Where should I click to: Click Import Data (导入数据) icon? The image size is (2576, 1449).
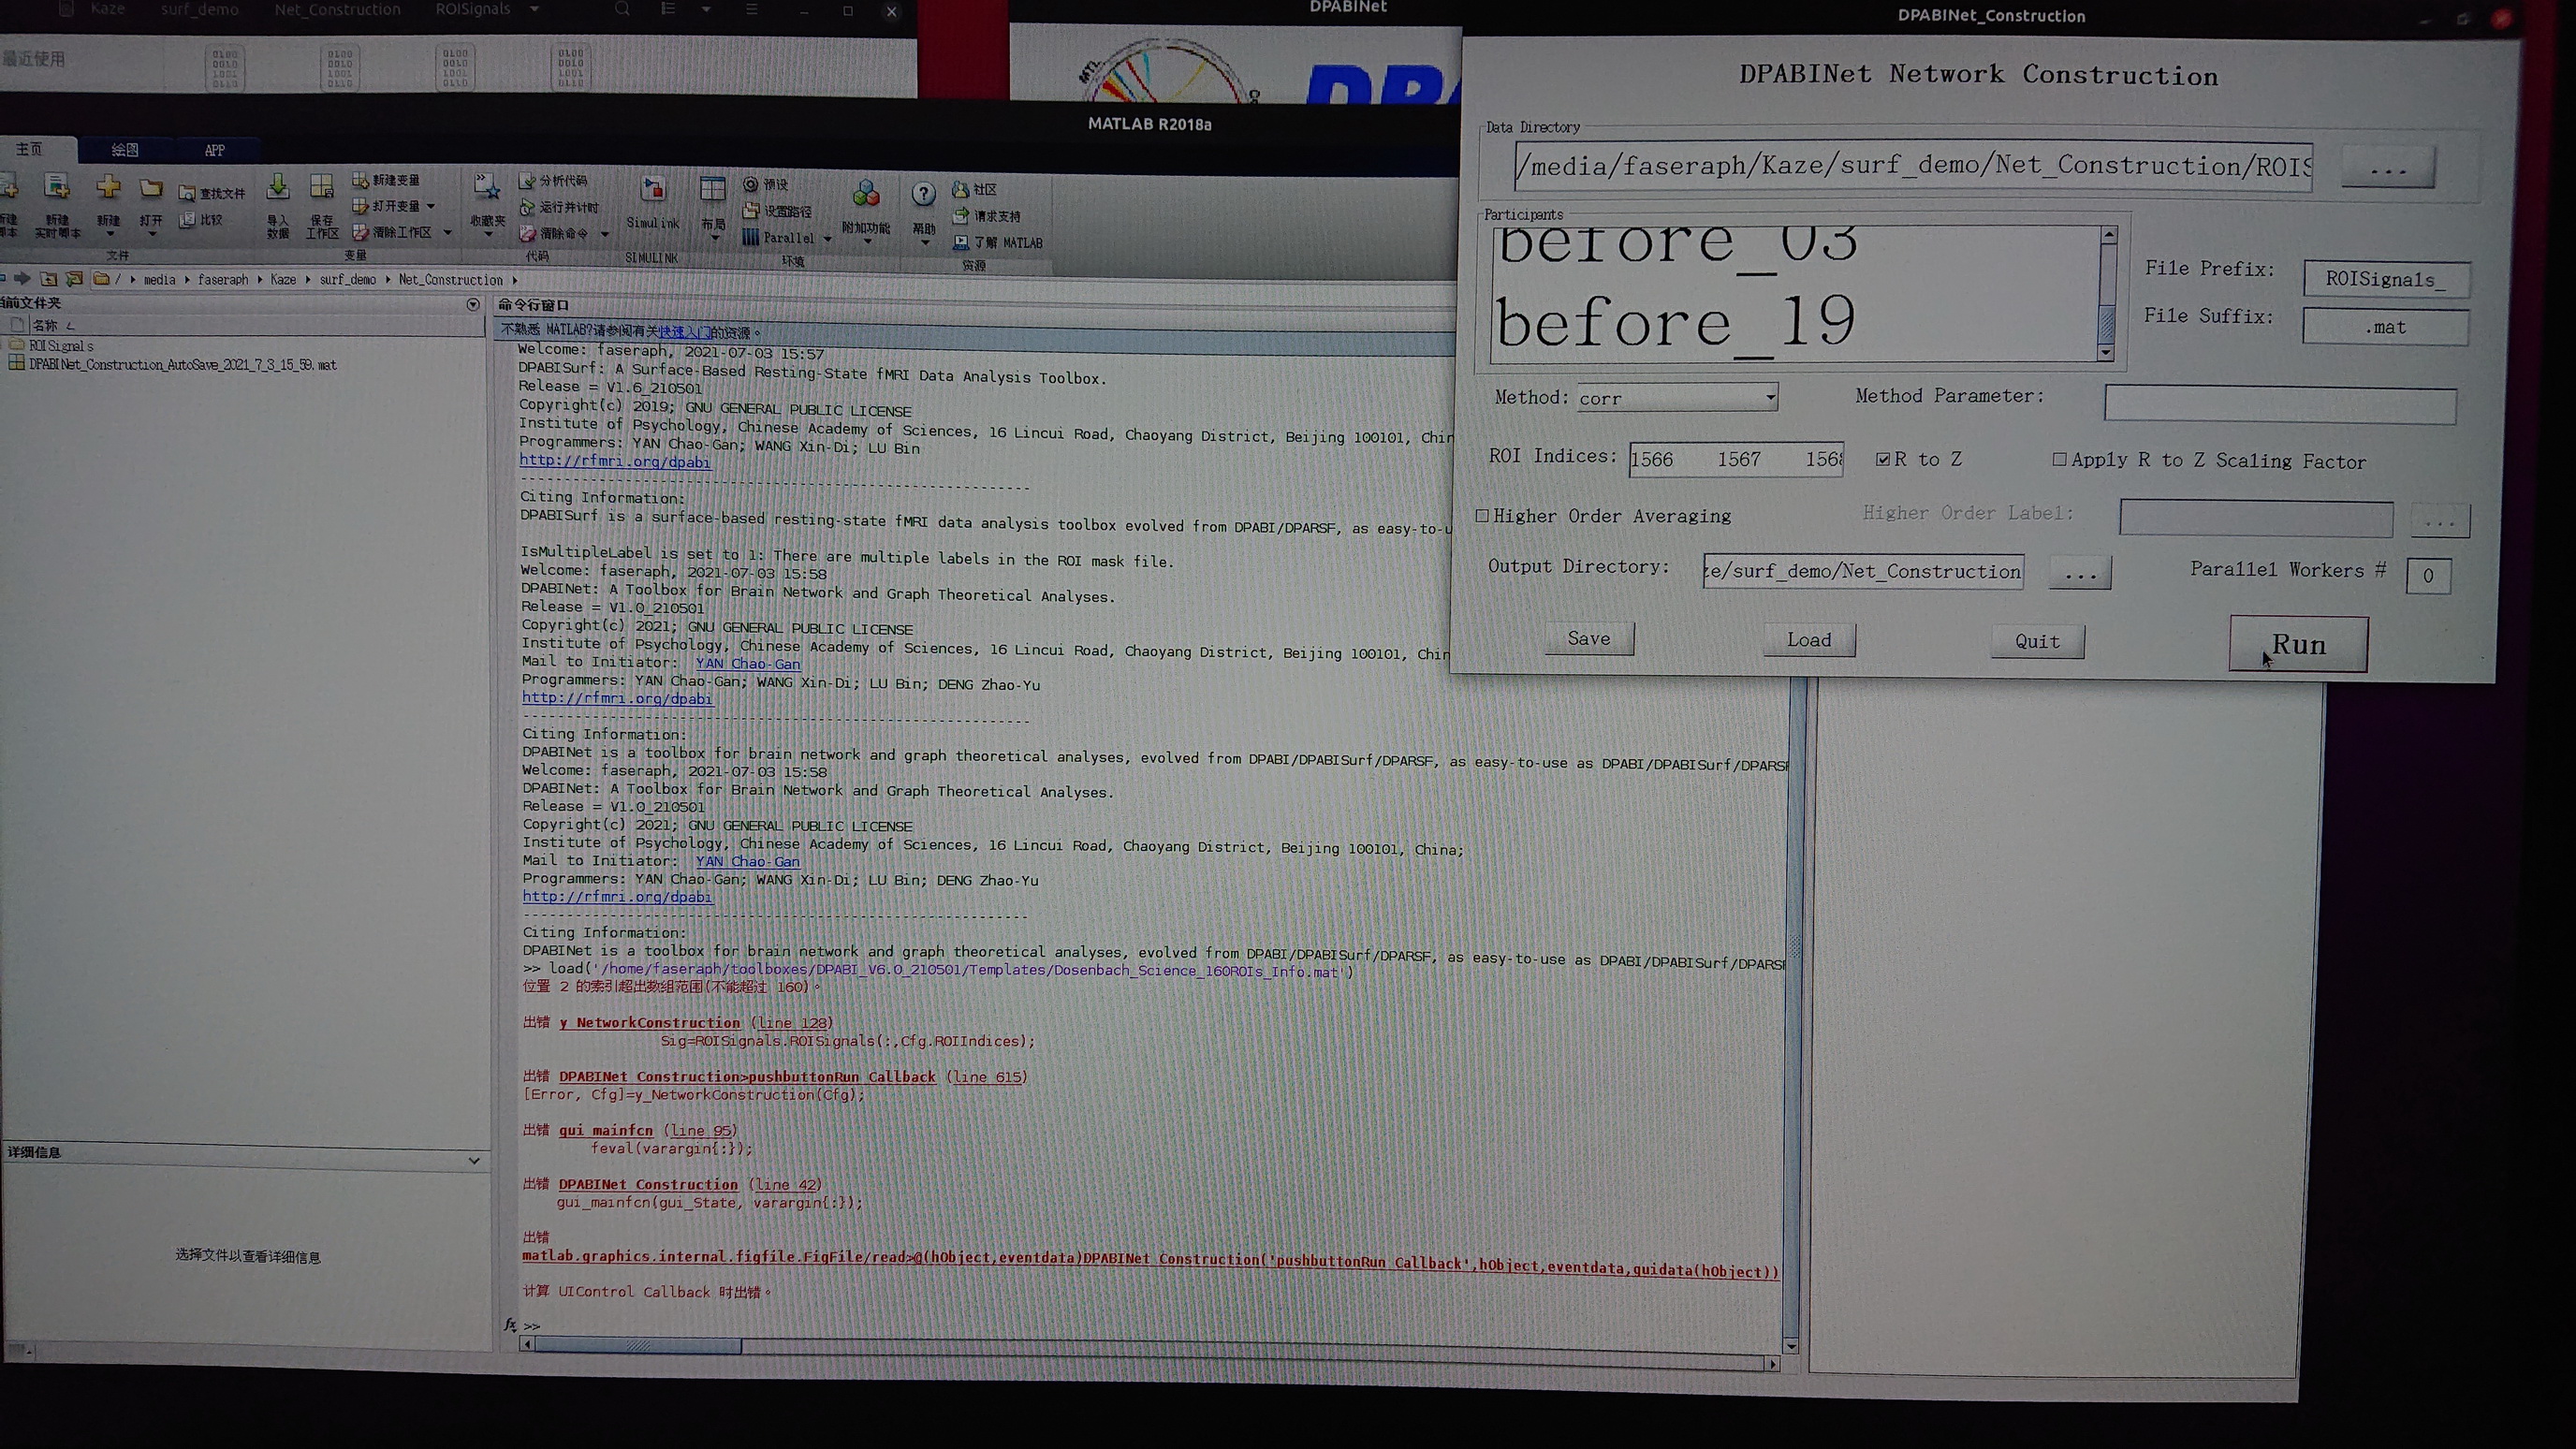pyautogui.click(x=278, y=187)
